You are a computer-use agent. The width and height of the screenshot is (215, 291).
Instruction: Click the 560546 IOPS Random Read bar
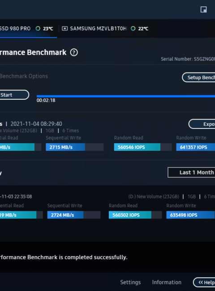click(143, 147)
